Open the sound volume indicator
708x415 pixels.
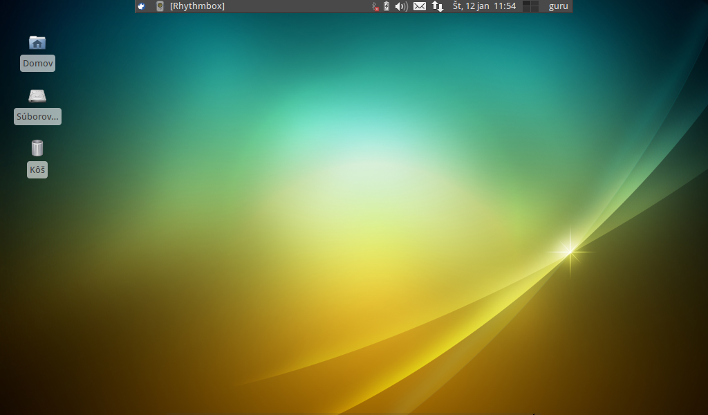pos(401,6)
